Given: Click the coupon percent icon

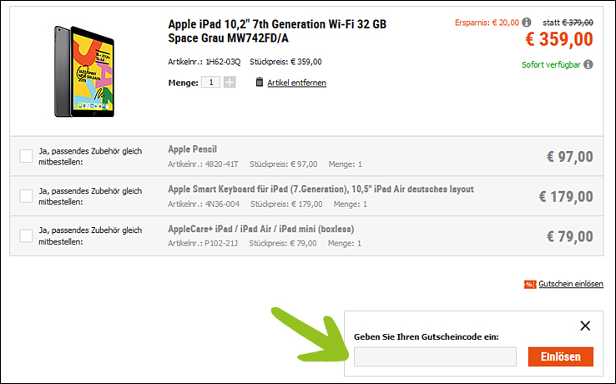Looking at the screenshot, I should click(530, 284).
